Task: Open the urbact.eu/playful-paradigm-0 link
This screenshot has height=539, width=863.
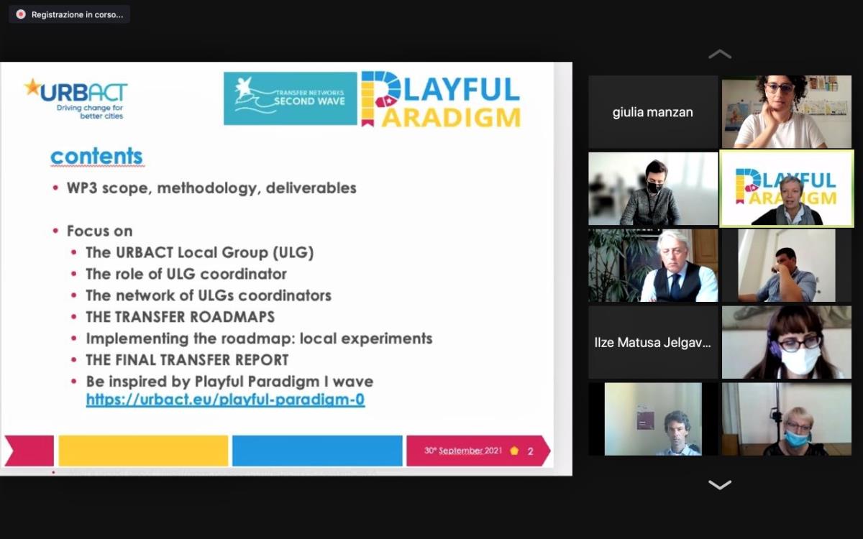Action: click(225, 400)
